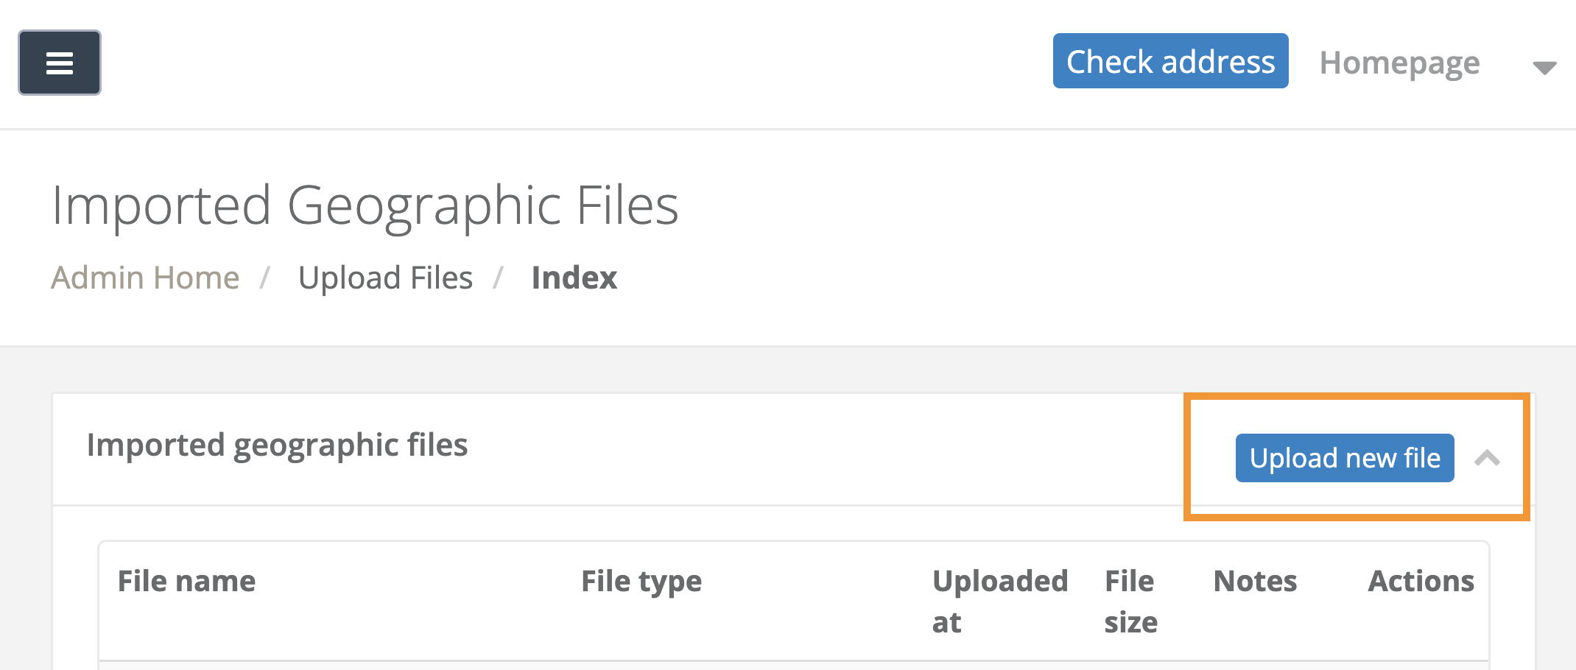This screenshot has width=1576, height=670.
Task: Select the Index breadcrumb item
Action: [574, 278]
